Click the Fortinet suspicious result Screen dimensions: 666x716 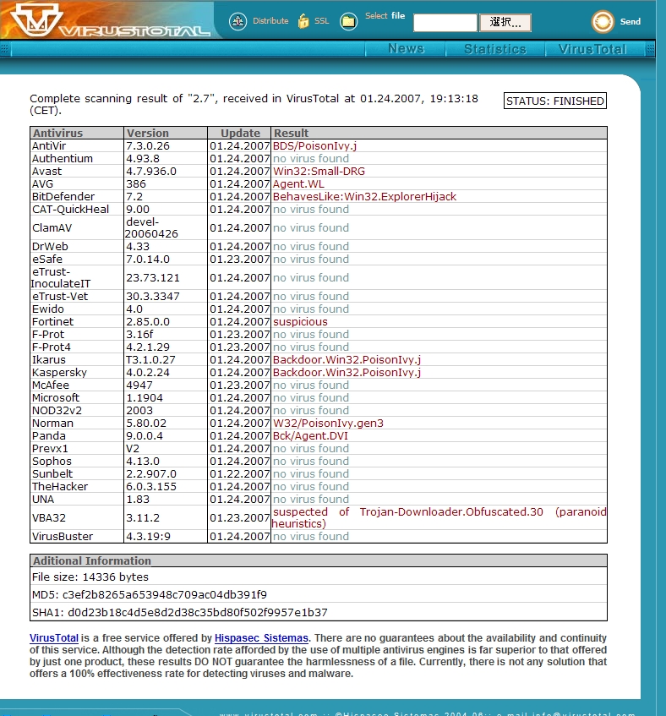(x=300, y=322)
